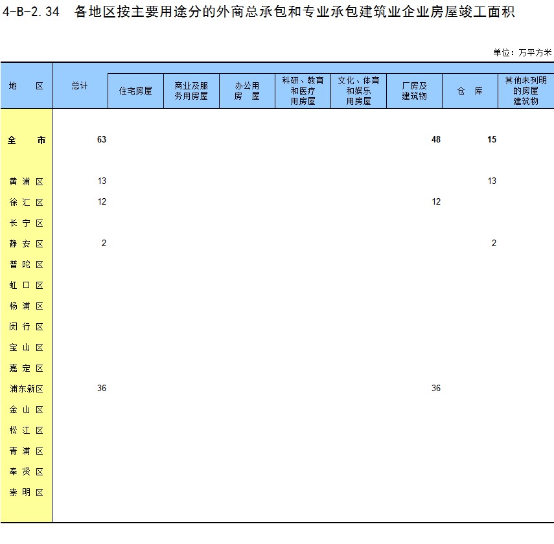Click the 总计 header cell
The image size is (554, 544).
coord(80,85)
